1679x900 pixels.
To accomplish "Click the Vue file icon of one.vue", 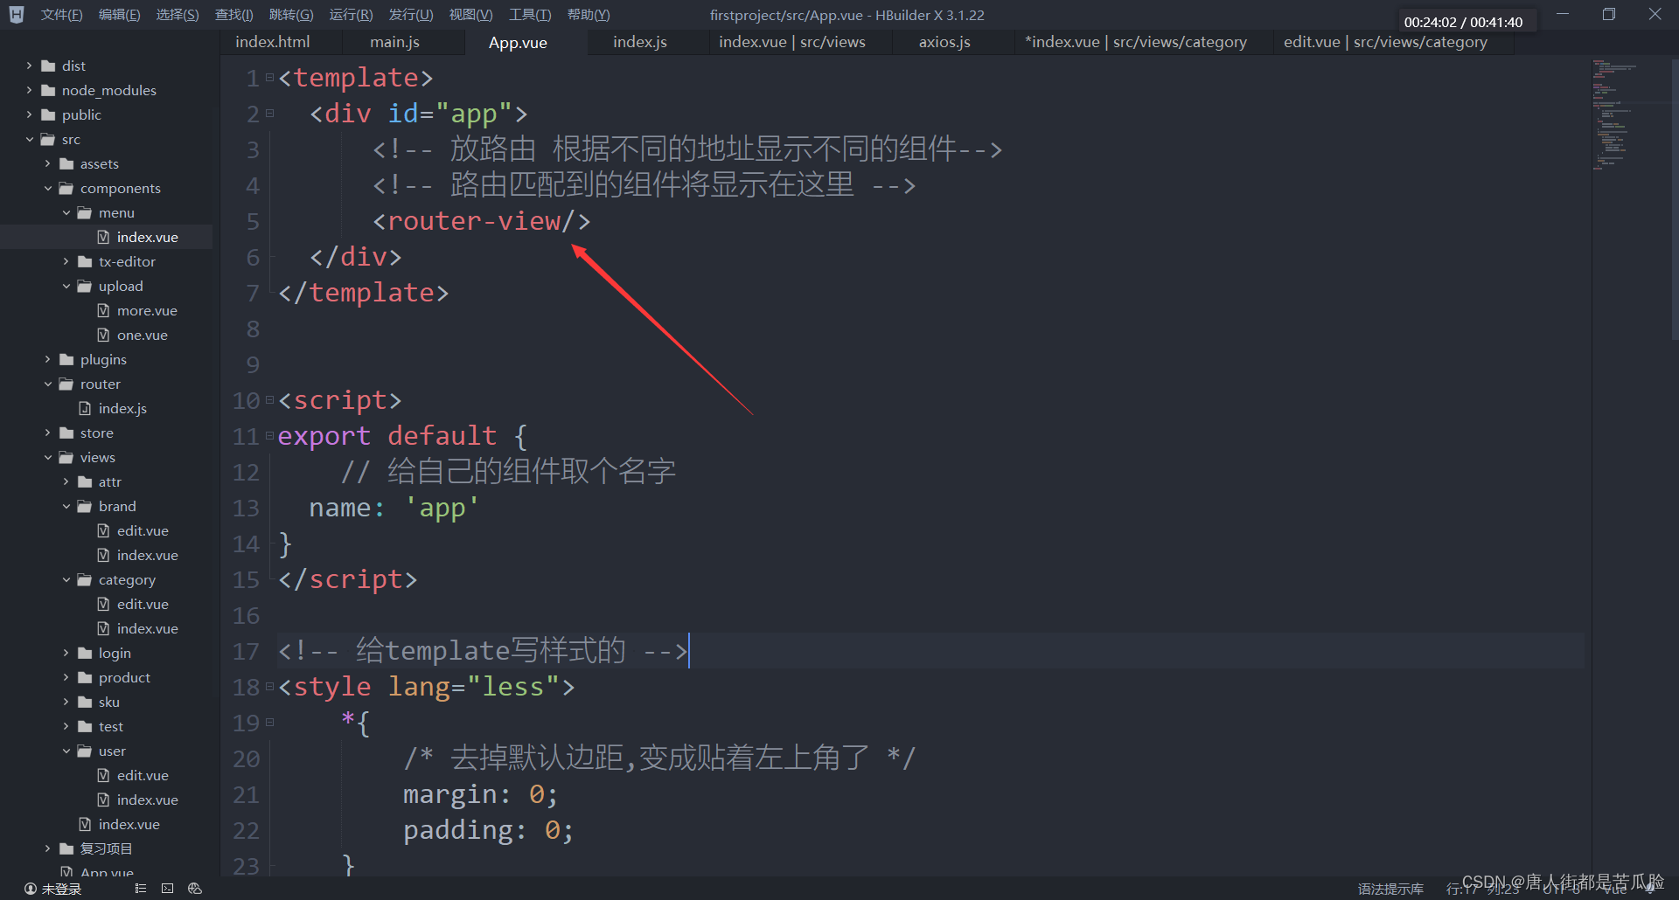I will pos(103,335).
